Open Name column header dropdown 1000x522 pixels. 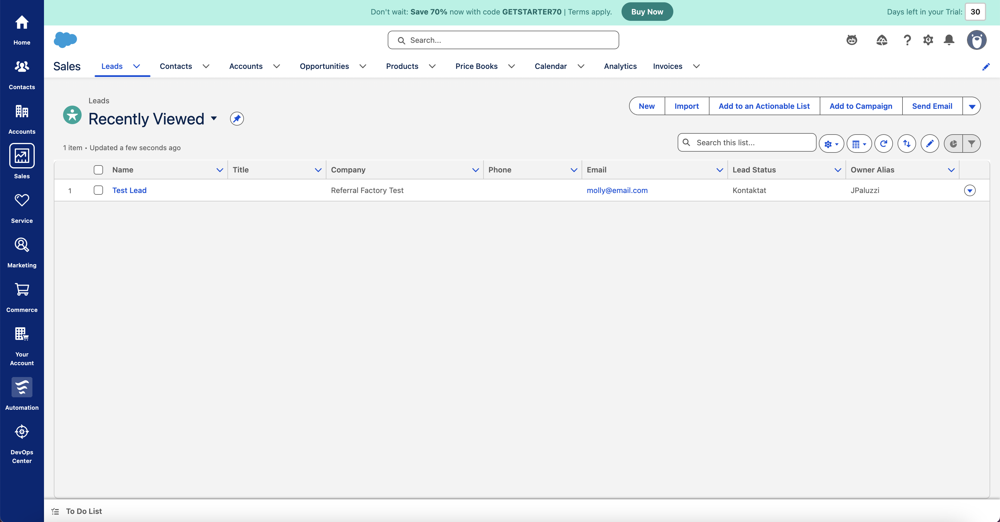pos(220,170)
